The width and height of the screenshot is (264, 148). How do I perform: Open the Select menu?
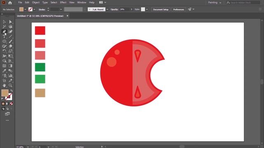(x=54, y=2)
